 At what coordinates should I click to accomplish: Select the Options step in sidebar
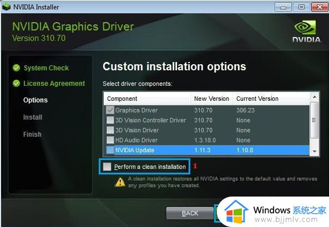[36, 100]
